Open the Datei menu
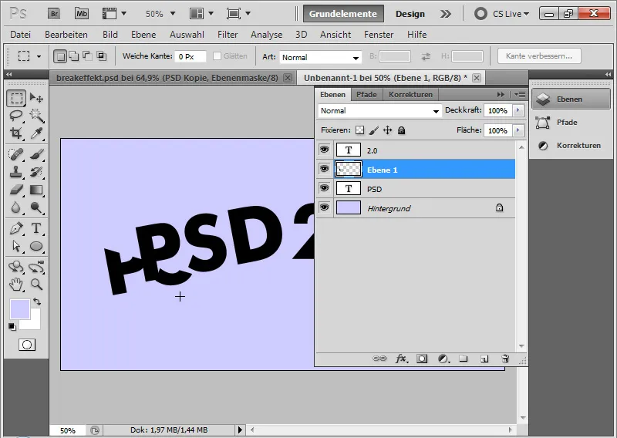 click(x=21, y=35)
